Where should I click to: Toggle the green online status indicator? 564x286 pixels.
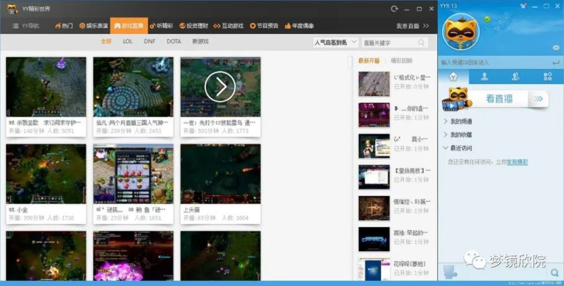(487, 19)
